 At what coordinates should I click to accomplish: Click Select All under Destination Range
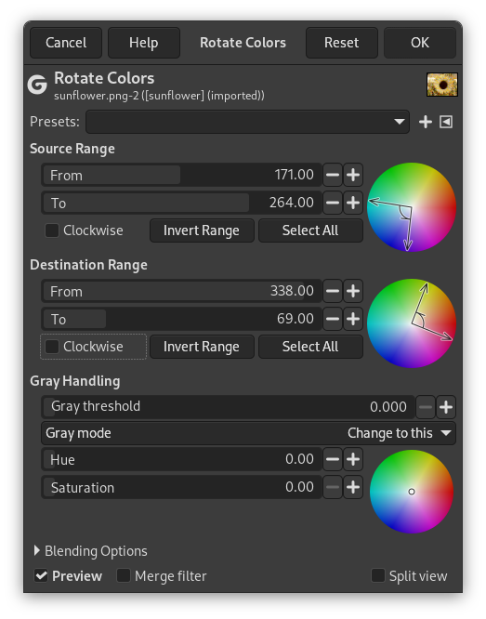tap(310, 347)
